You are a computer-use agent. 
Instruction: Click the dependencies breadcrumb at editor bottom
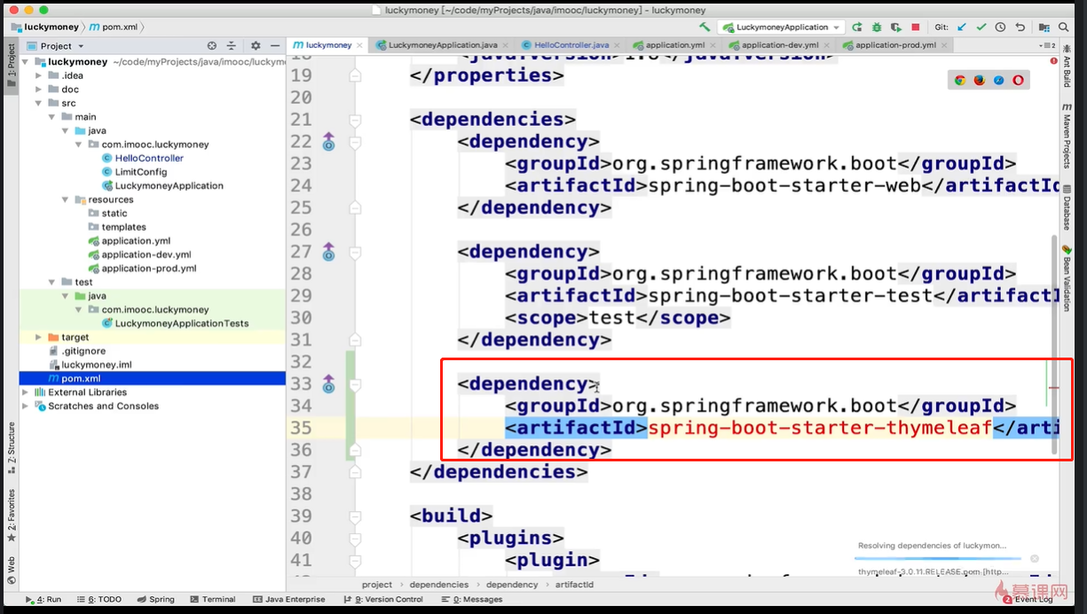click(x=438, y=585)
